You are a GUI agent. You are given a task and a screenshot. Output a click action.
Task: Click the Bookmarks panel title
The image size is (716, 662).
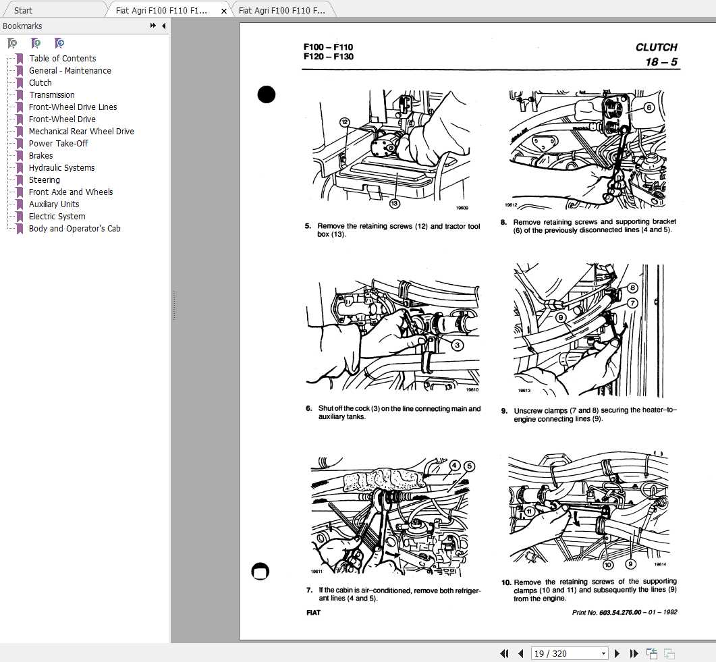(x=22, y=26)
